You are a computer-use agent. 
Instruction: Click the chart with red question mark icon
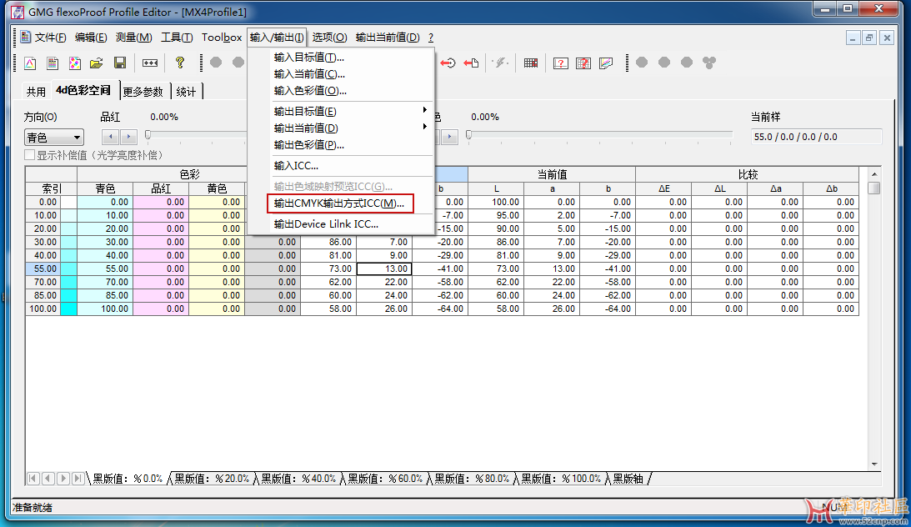point(561,63)
